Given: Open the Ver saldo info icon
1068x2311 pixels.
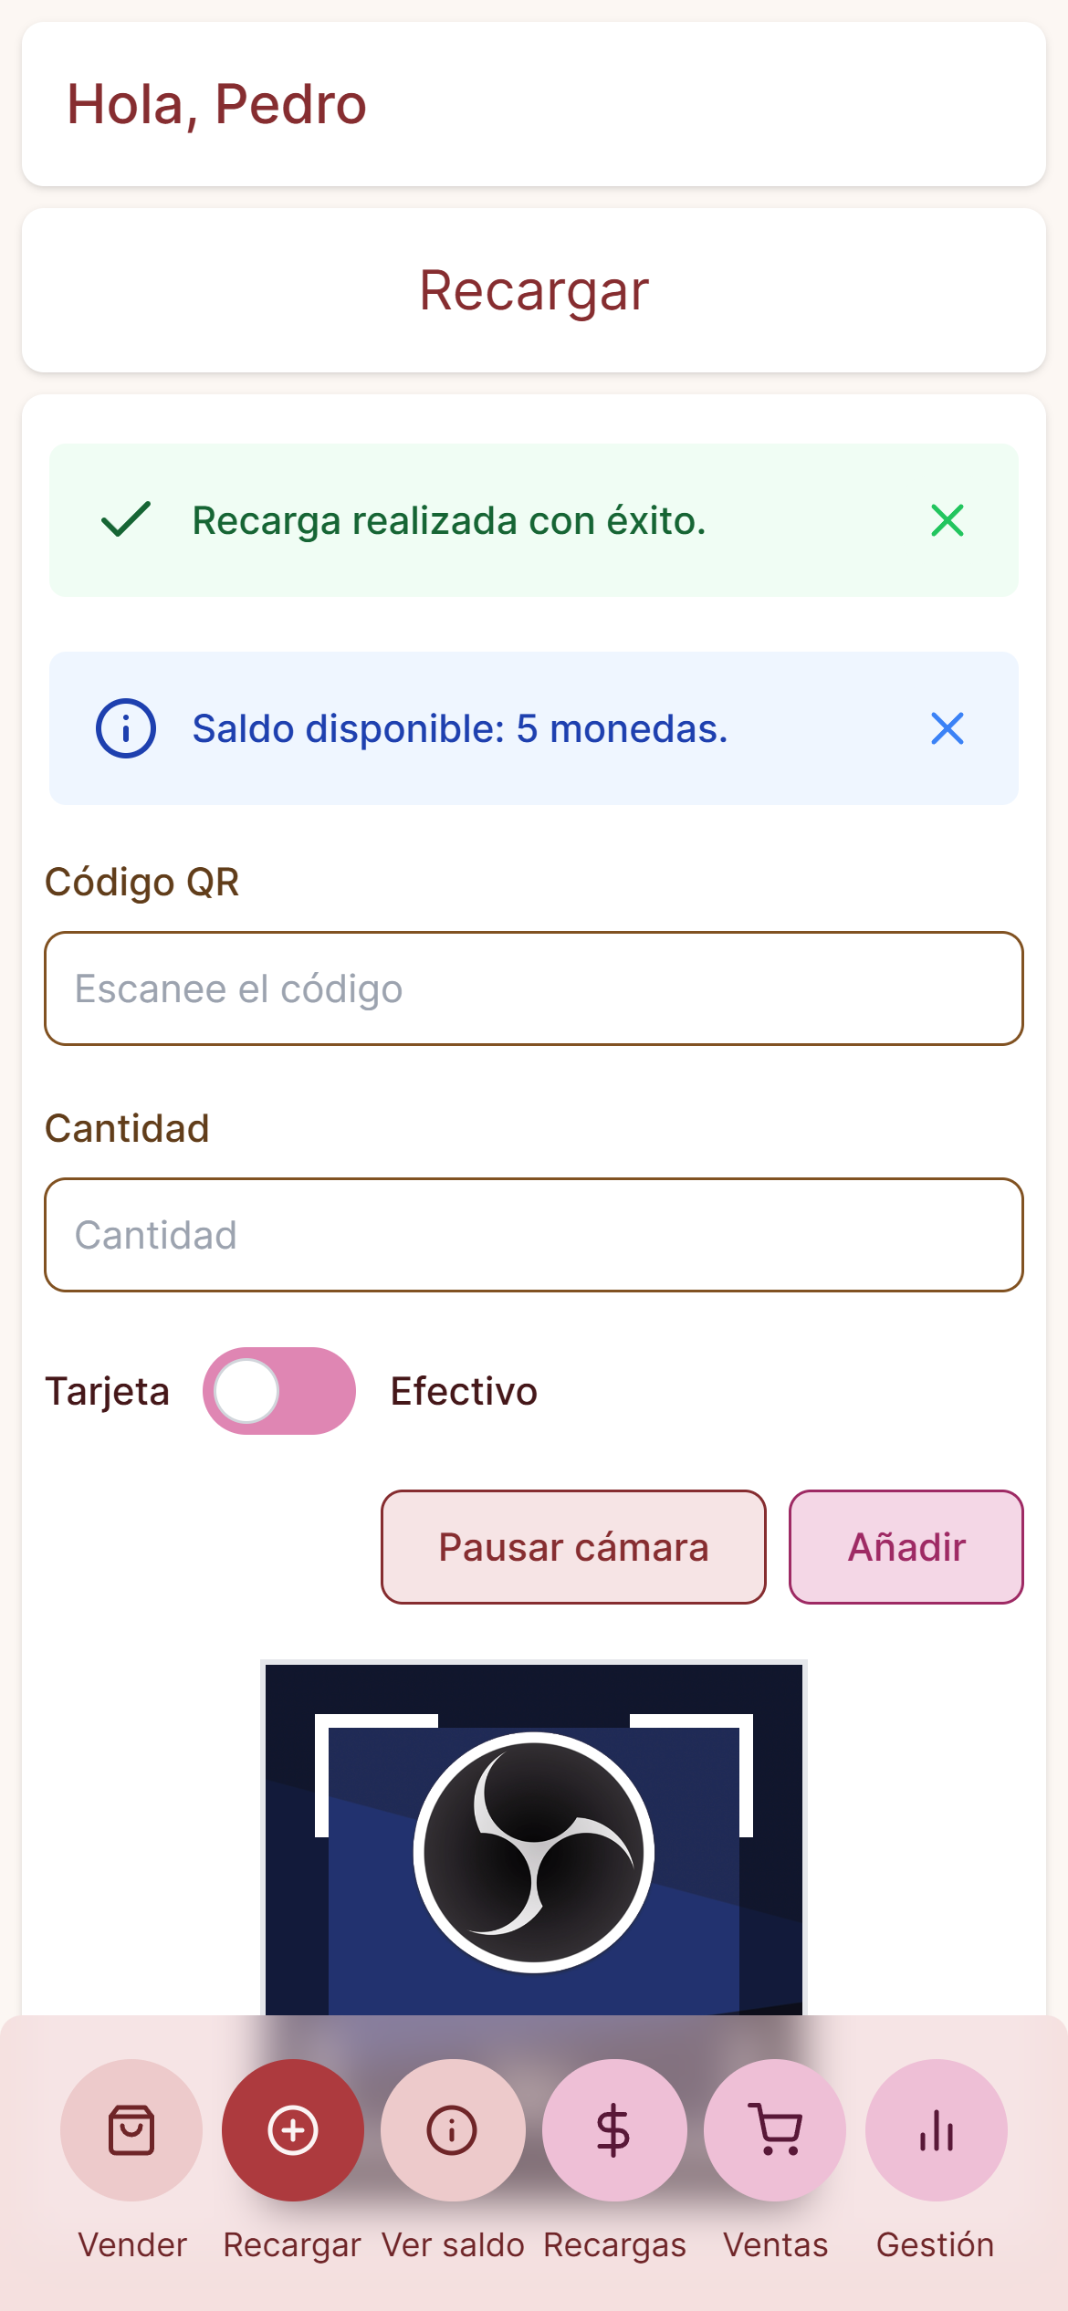Looking at the screenshot, I should tap(453, 2129).
